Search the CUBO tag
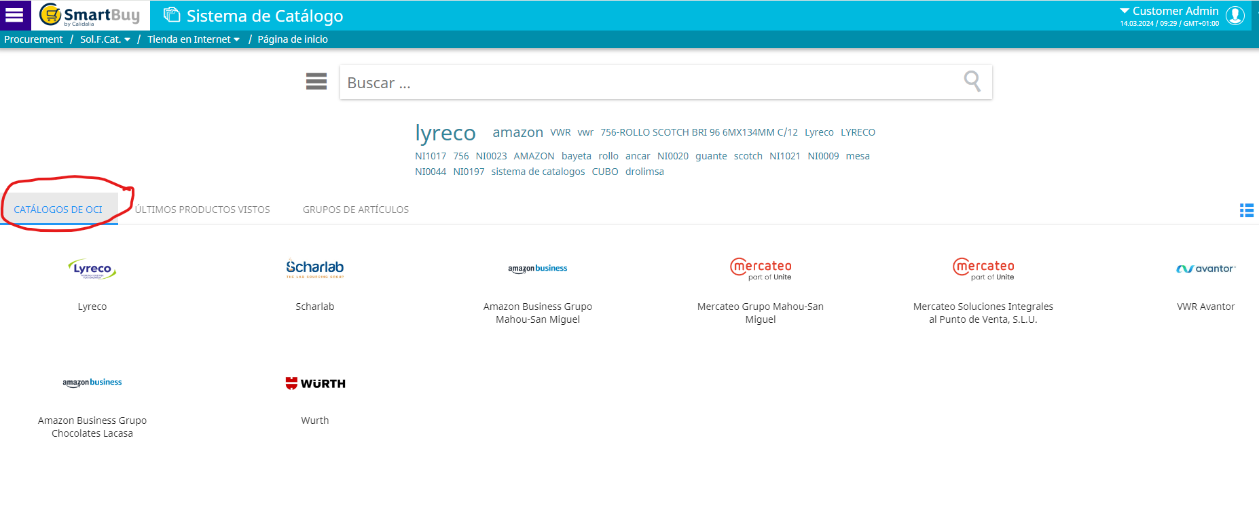Image resolution: width=1259 pixels, height=510 pixels. [605, 172]
